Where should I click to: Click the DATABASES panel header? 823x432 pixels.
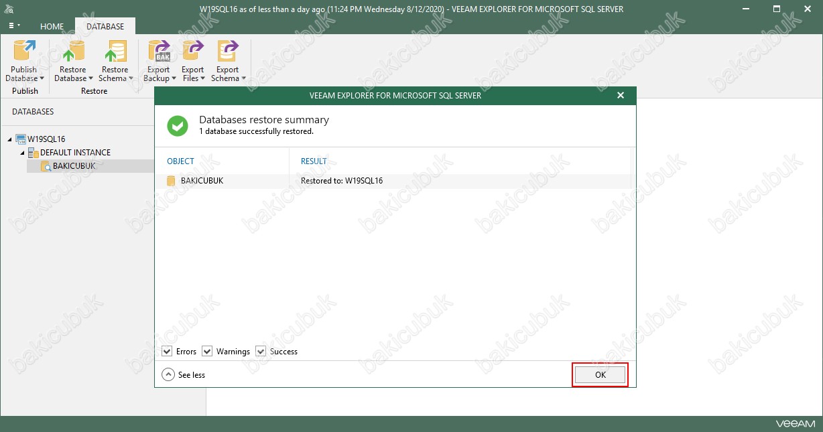[x=33, y=112]
